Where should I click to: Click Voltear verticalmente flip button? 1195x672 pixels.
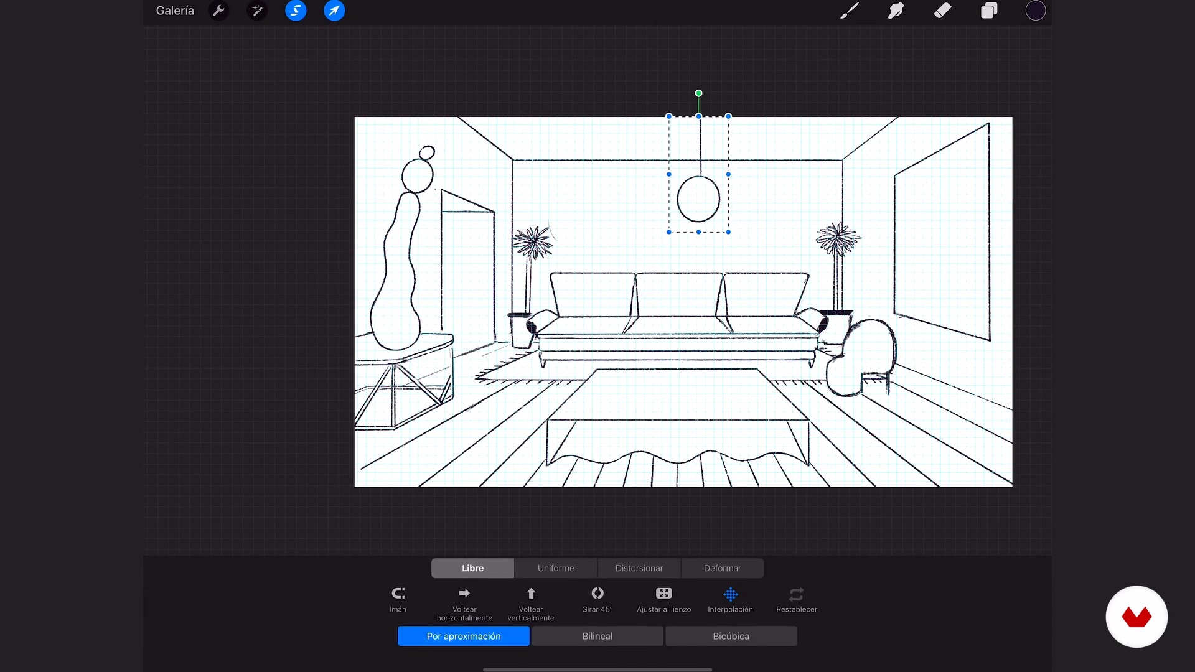pos(531,604)
